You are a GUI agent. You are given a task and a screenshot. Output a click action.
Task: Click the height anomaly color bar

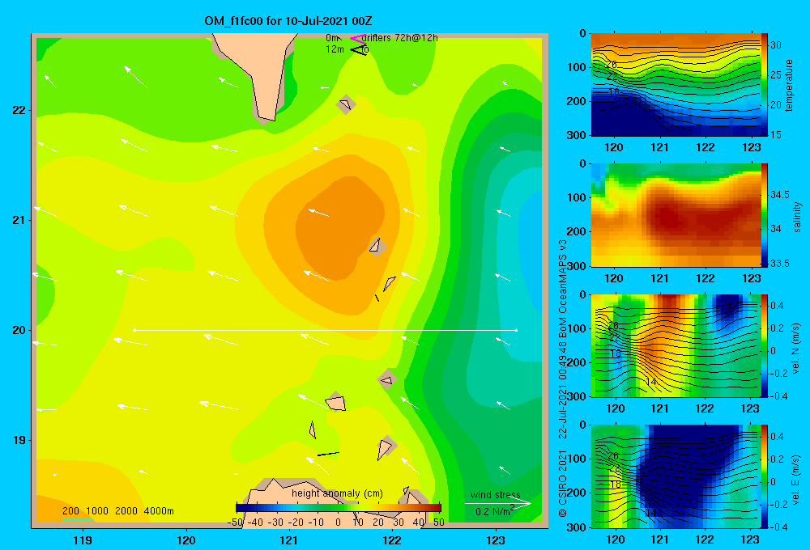339,508
